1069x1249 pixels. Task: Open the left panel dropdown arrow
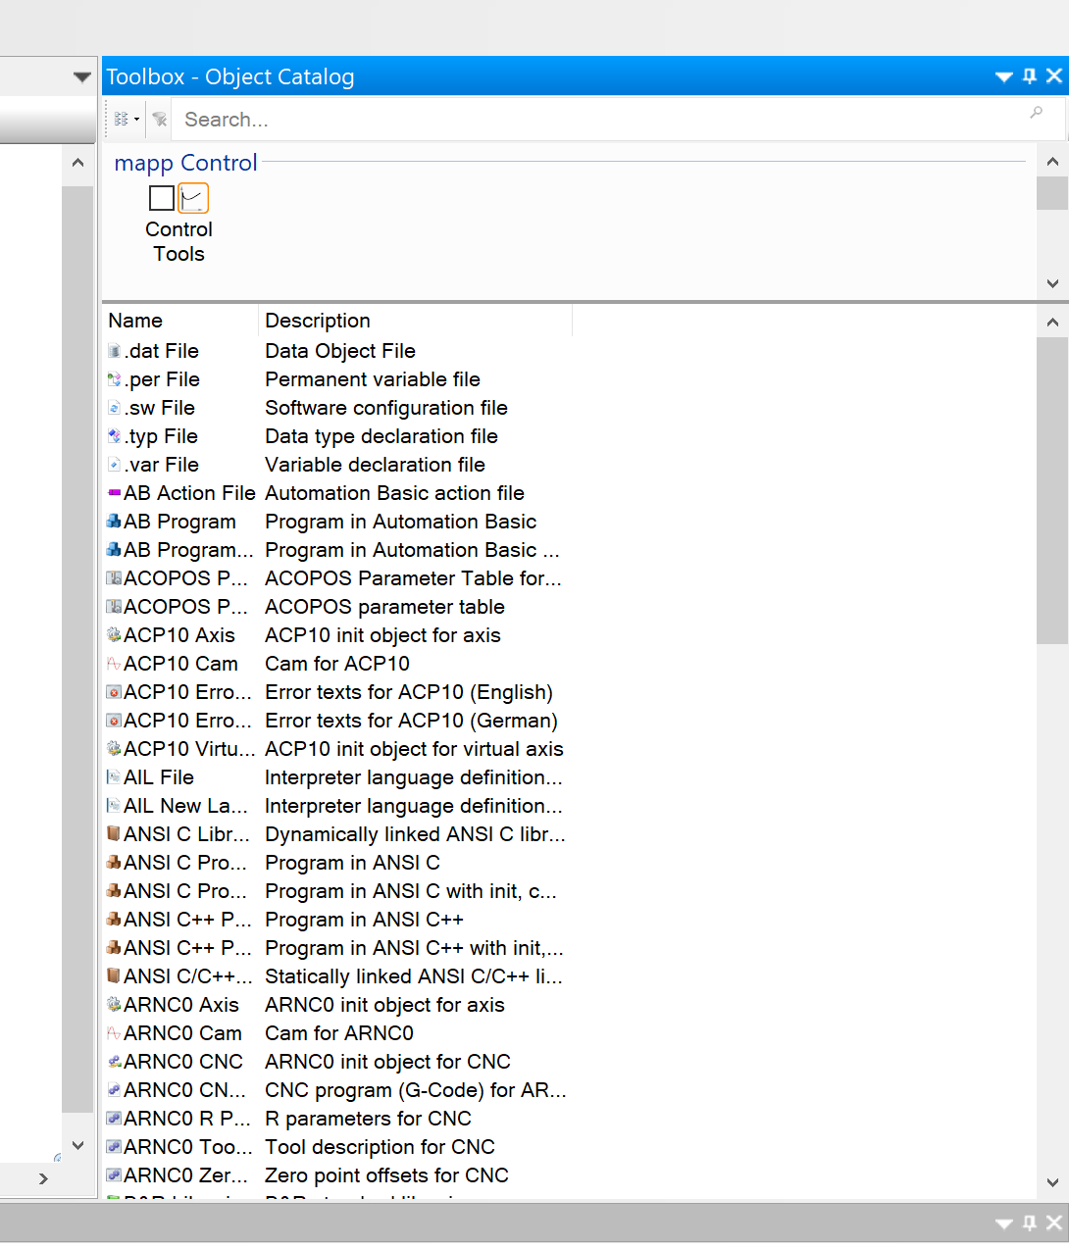(82, 76)
